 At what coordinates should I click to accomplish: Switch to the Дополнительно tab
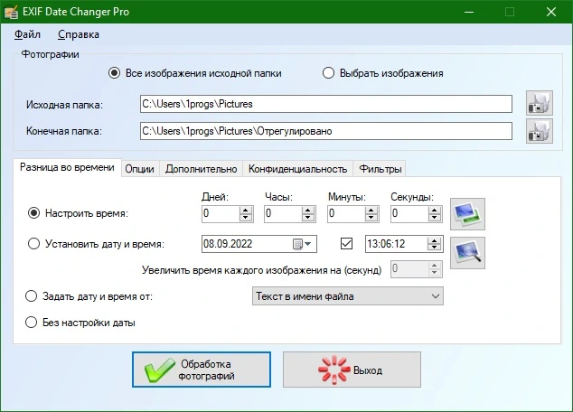click(x=201, y=169)
